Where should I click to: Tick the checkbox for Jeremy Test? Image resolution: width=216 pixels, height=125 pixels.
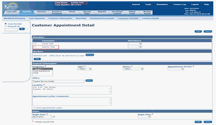point(34,47)
